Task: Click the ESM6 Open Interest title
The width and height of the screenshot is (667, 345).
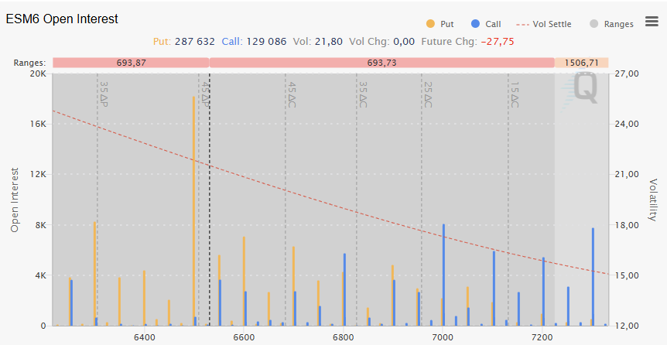Action: tap(62, 19)
